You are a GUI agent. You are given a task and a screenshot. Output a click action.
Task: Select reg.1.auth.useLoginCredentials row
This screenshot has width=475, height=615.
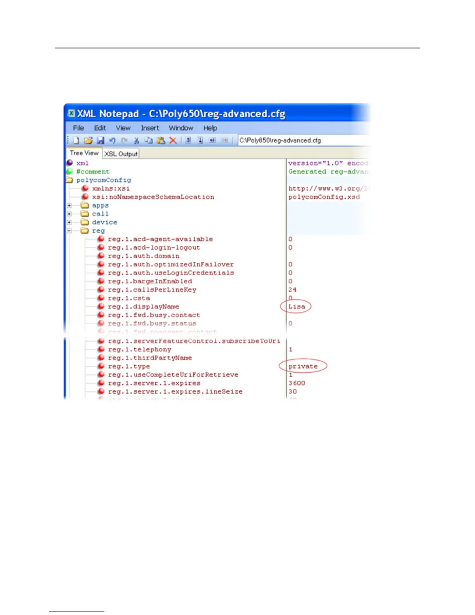tap(171, 273)
